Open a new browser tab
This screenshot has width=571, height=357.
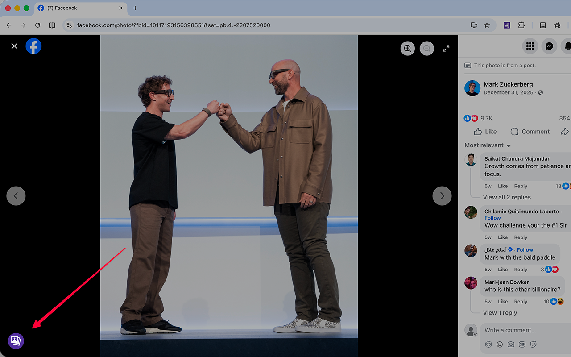[x=135, y=8]
